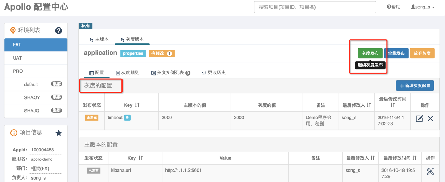The image size is (445, 182).
Task: Sort gray config by 最后修改时间 arrows
Action: 393,105
